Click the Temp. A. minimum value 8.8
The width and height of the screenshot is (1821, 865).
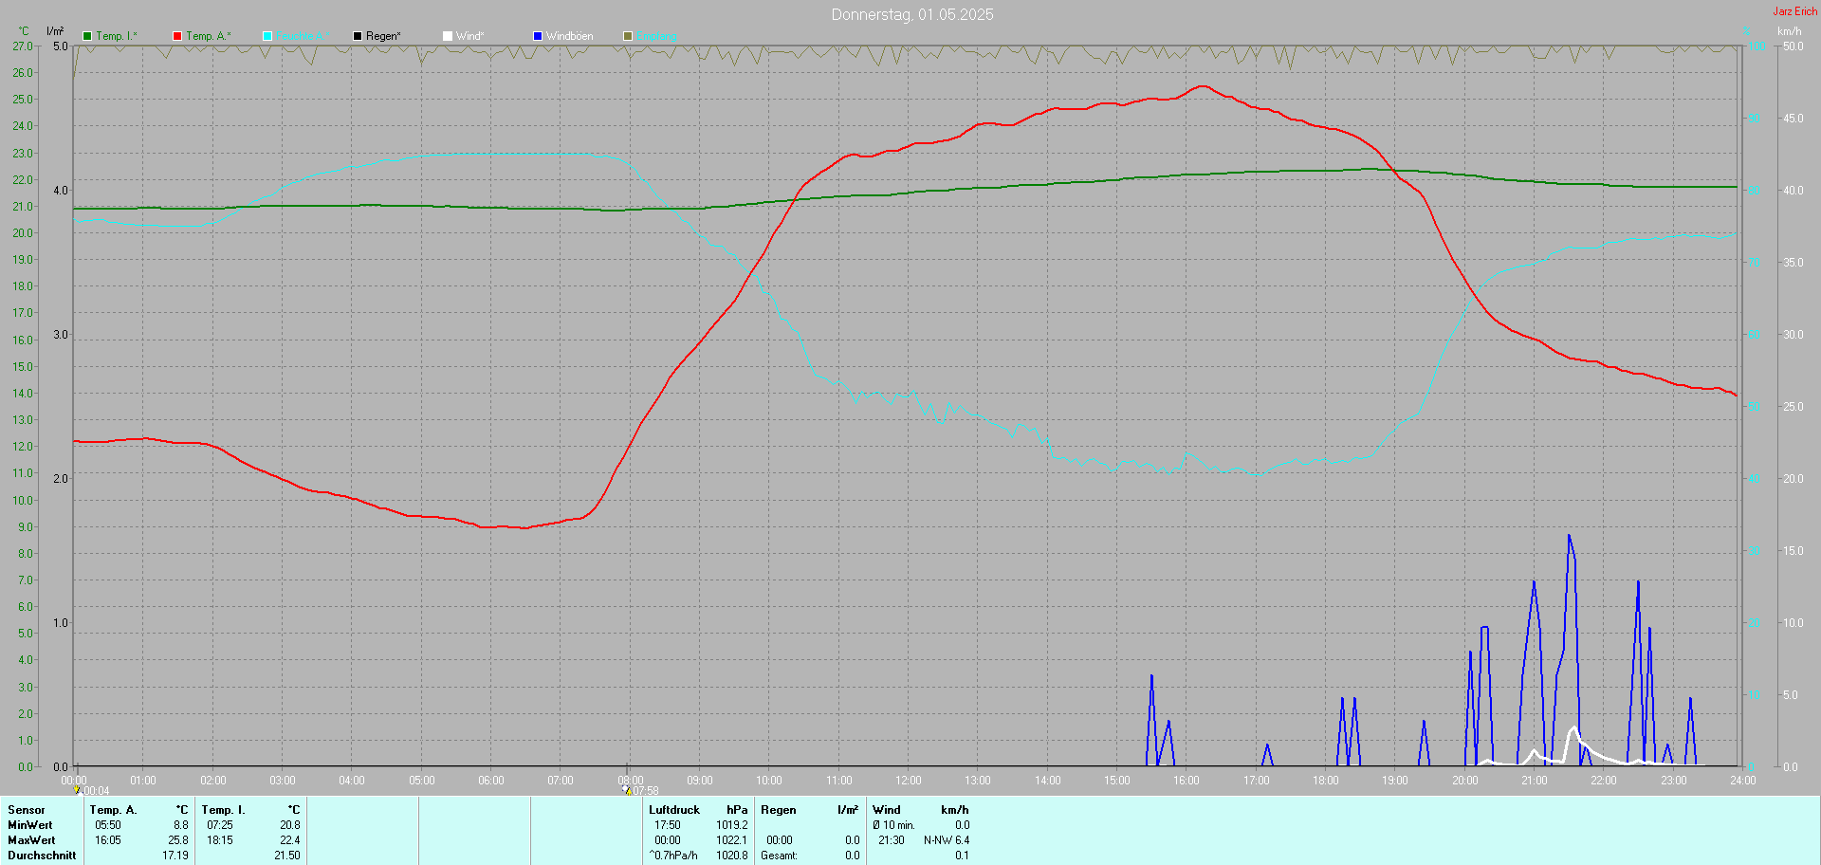click(x=180, y=825)
